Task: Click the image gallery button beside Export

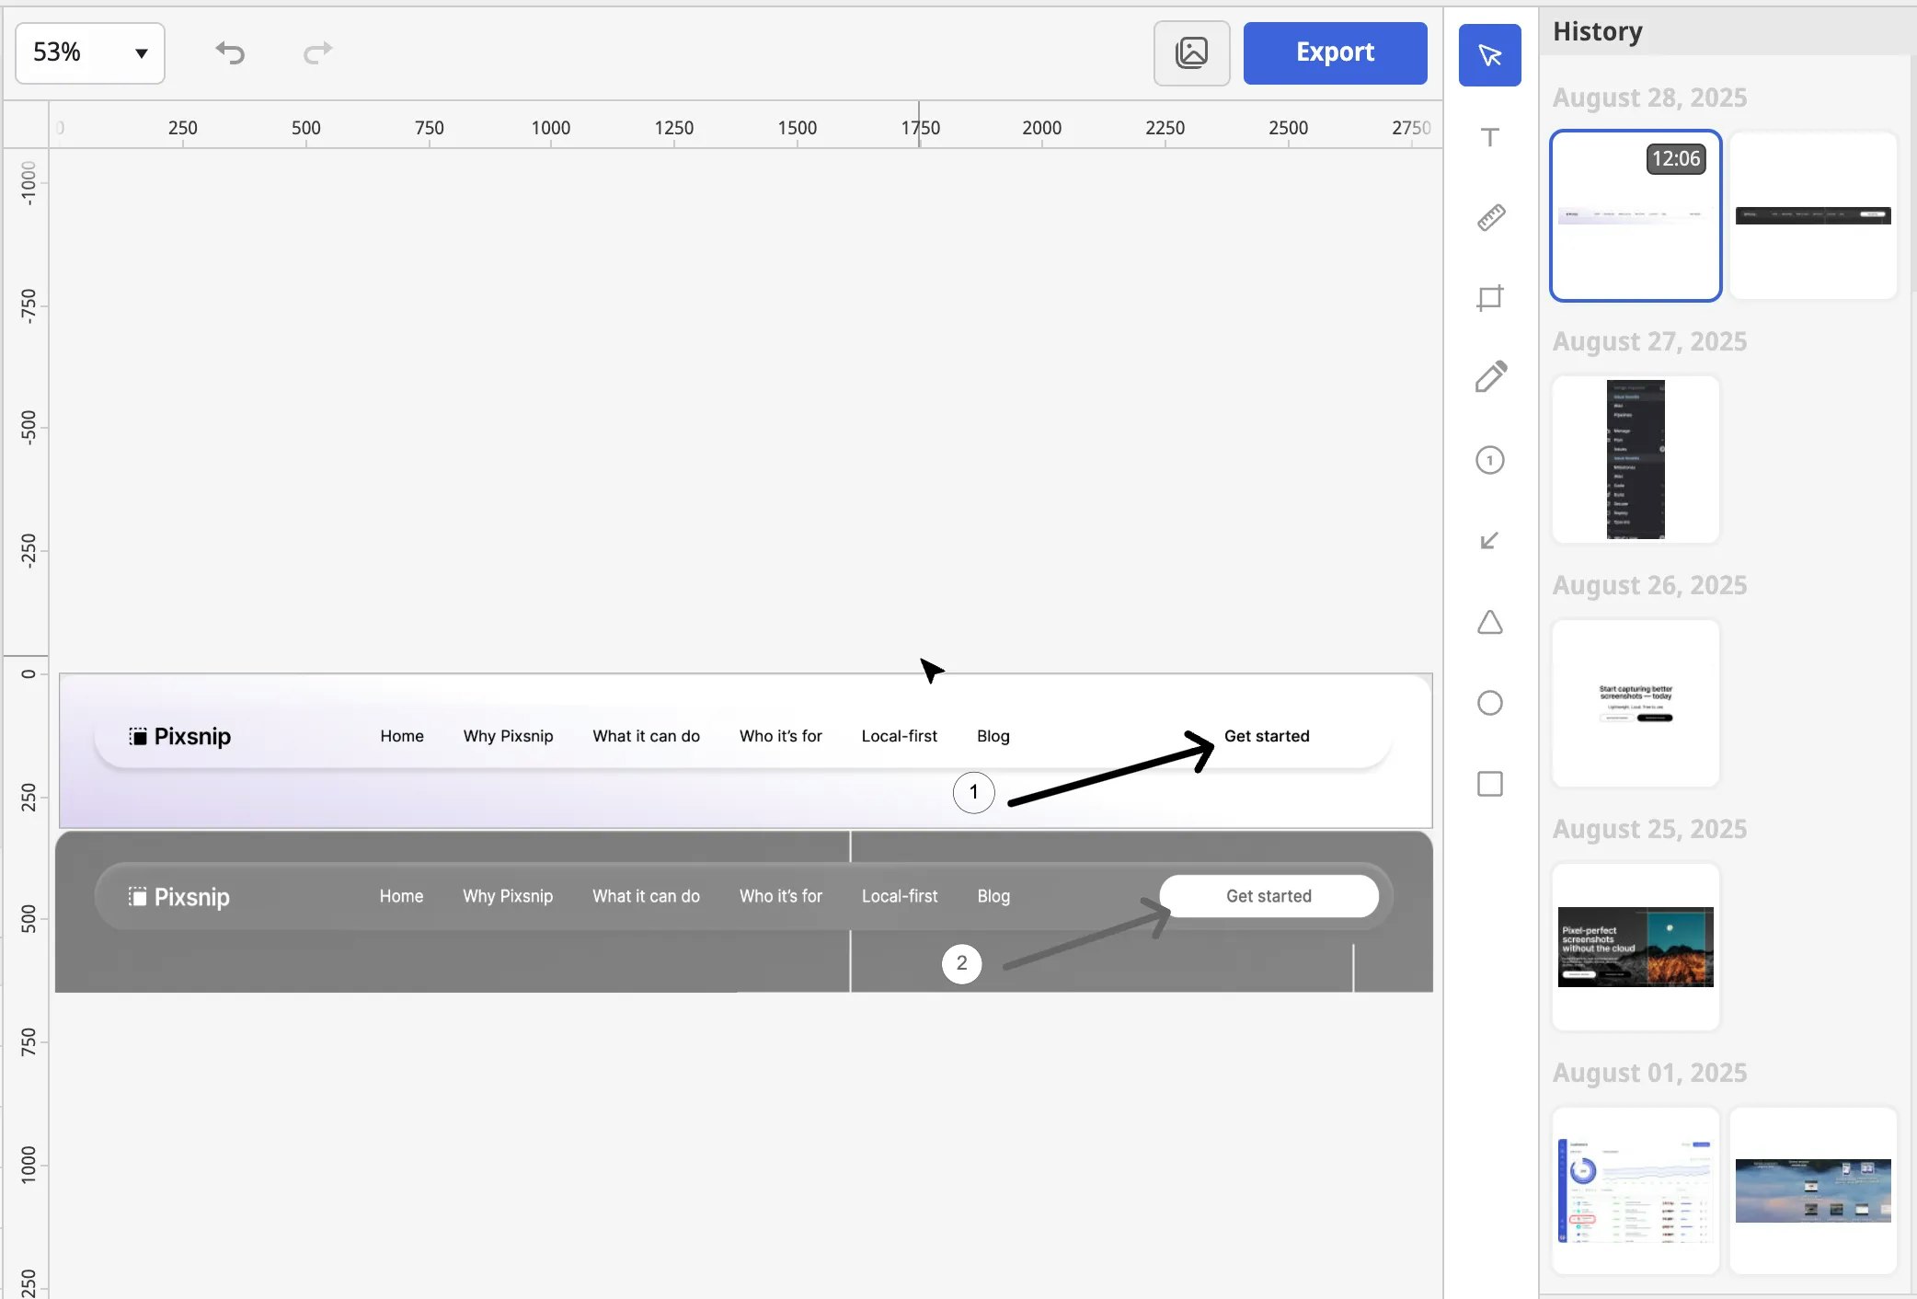Action: [x=1191, y=52]
